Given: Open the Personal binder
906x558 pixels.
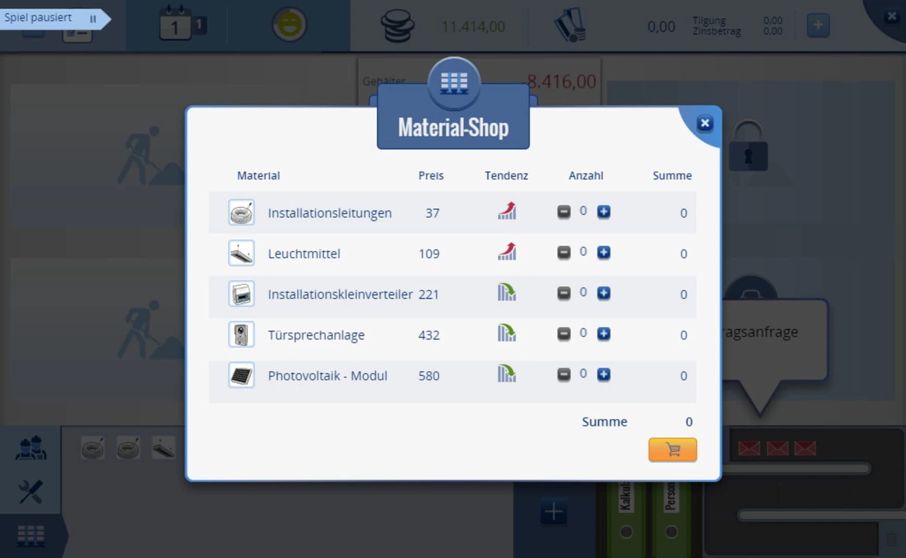Looking at the screenshot, I should click(671, 519).
